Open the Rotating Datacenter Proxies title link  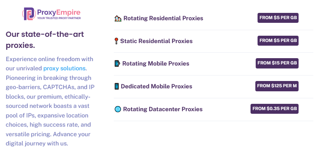163,109
